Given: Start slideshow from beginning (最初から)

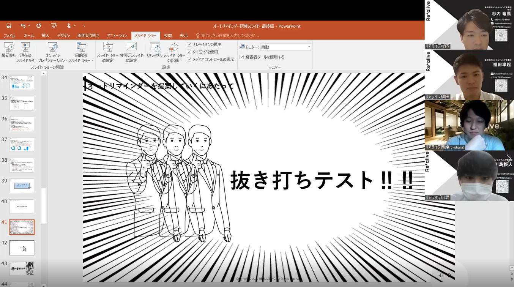Looking at the screenshot, I should [x=8, y=52].
